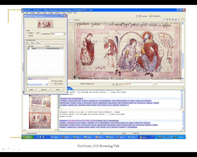Viewport: 197px width, 157px height.
Task: Select the EDIT mode radio button
Action: [35, 33]
